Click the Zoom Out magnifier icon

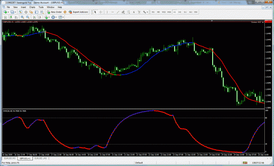(x=28, y=17)
